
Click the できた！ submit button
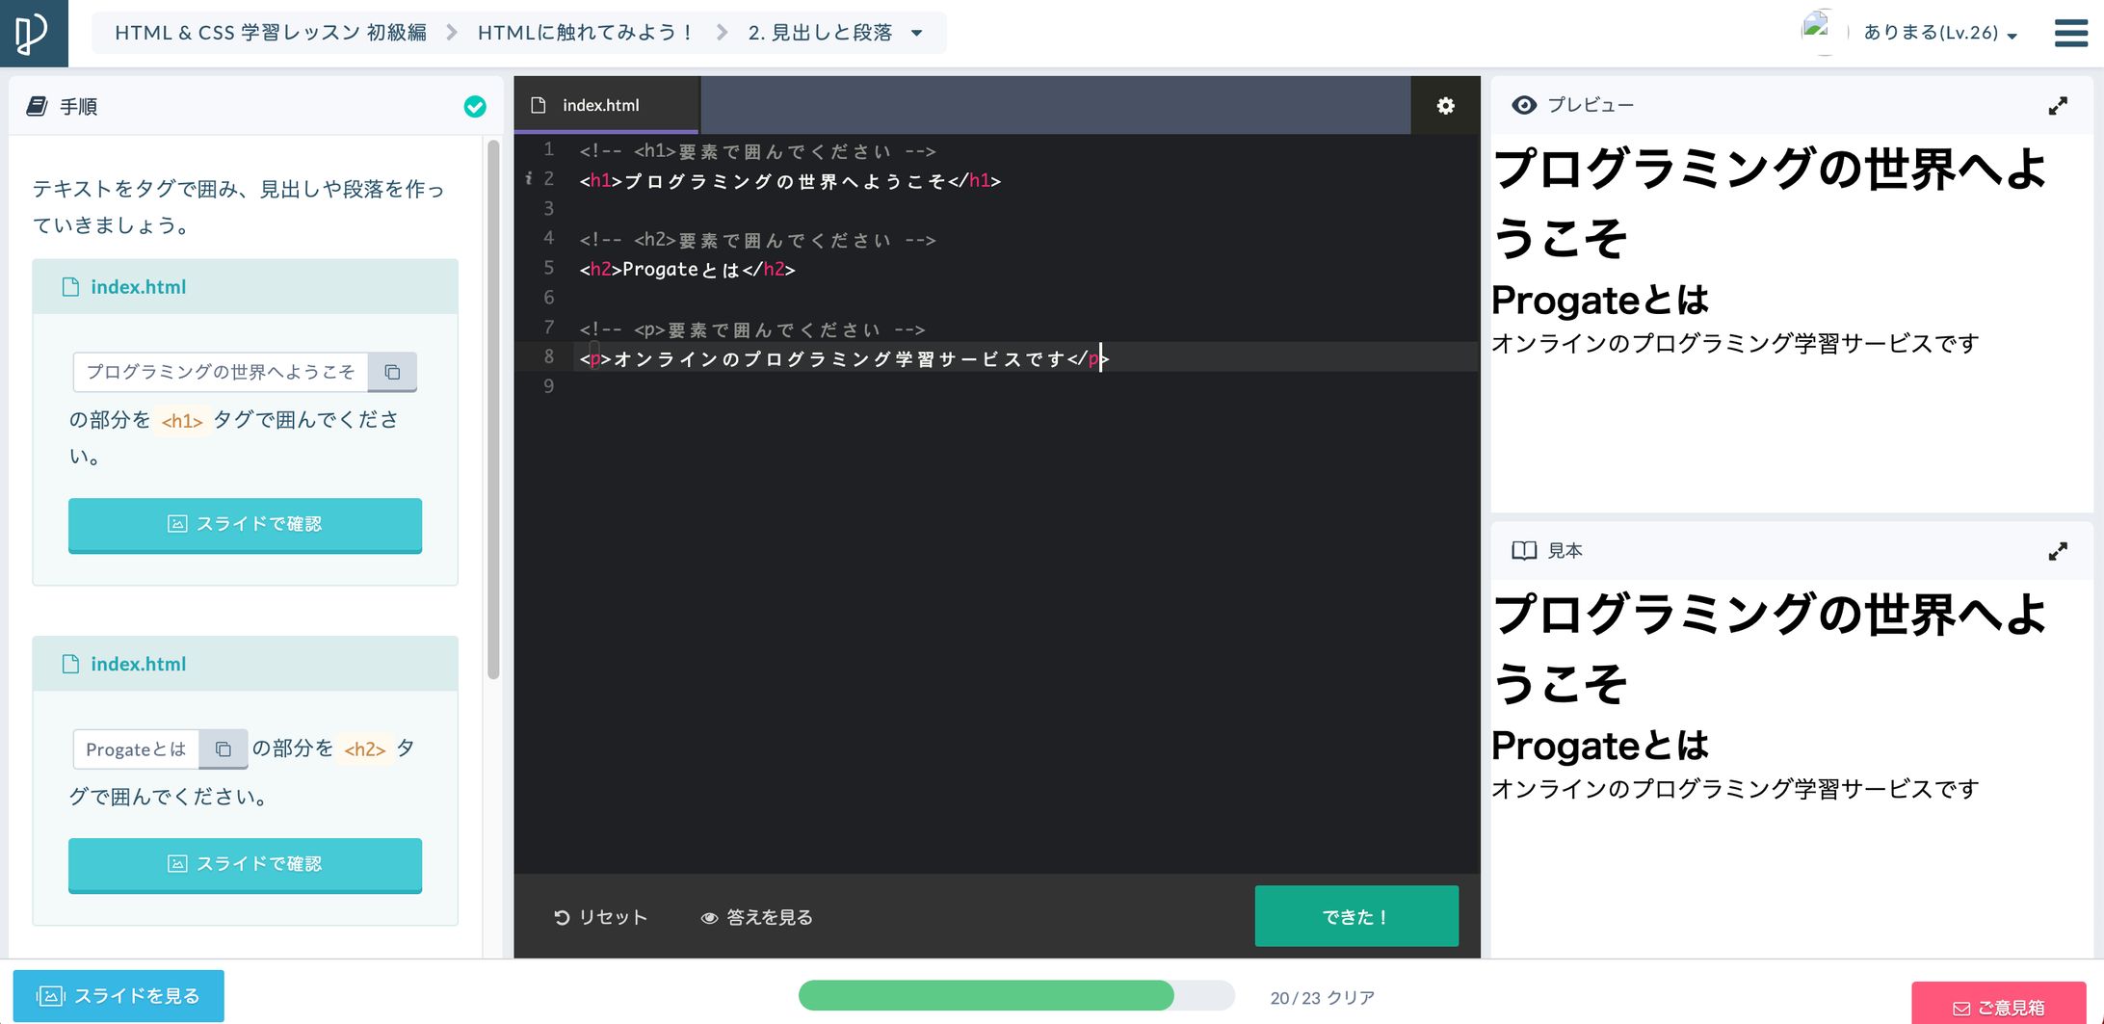[x=1356, y=916]
